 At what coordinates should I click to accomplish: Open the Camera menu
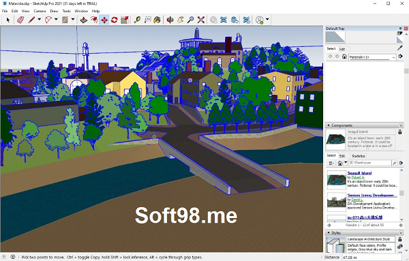click(40, 11)
